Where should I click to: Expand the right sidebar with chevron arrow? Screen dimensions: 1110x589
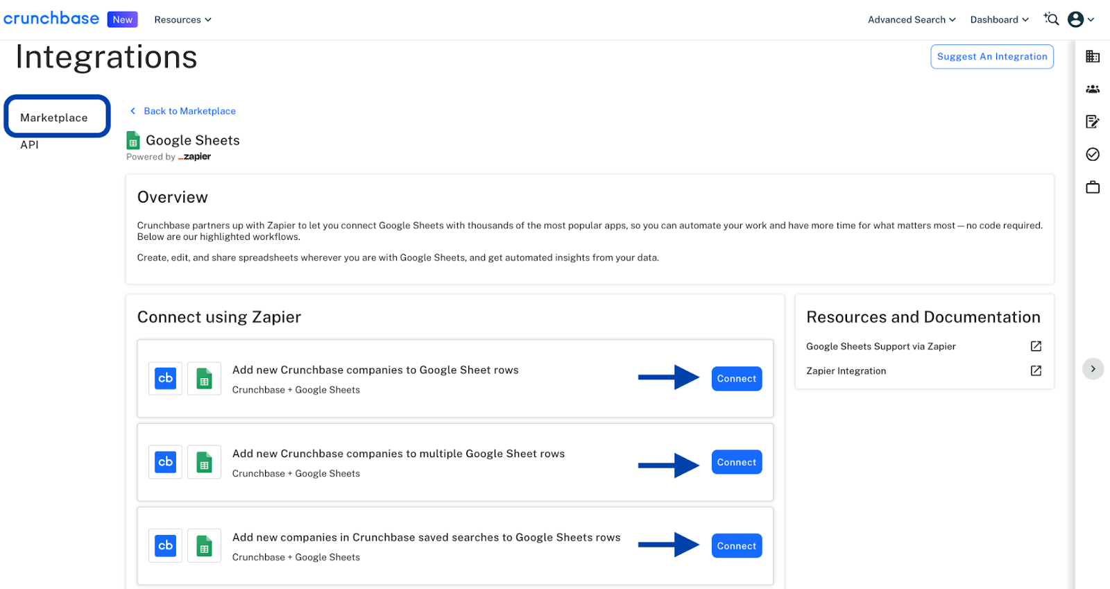tap(1093, 369)
